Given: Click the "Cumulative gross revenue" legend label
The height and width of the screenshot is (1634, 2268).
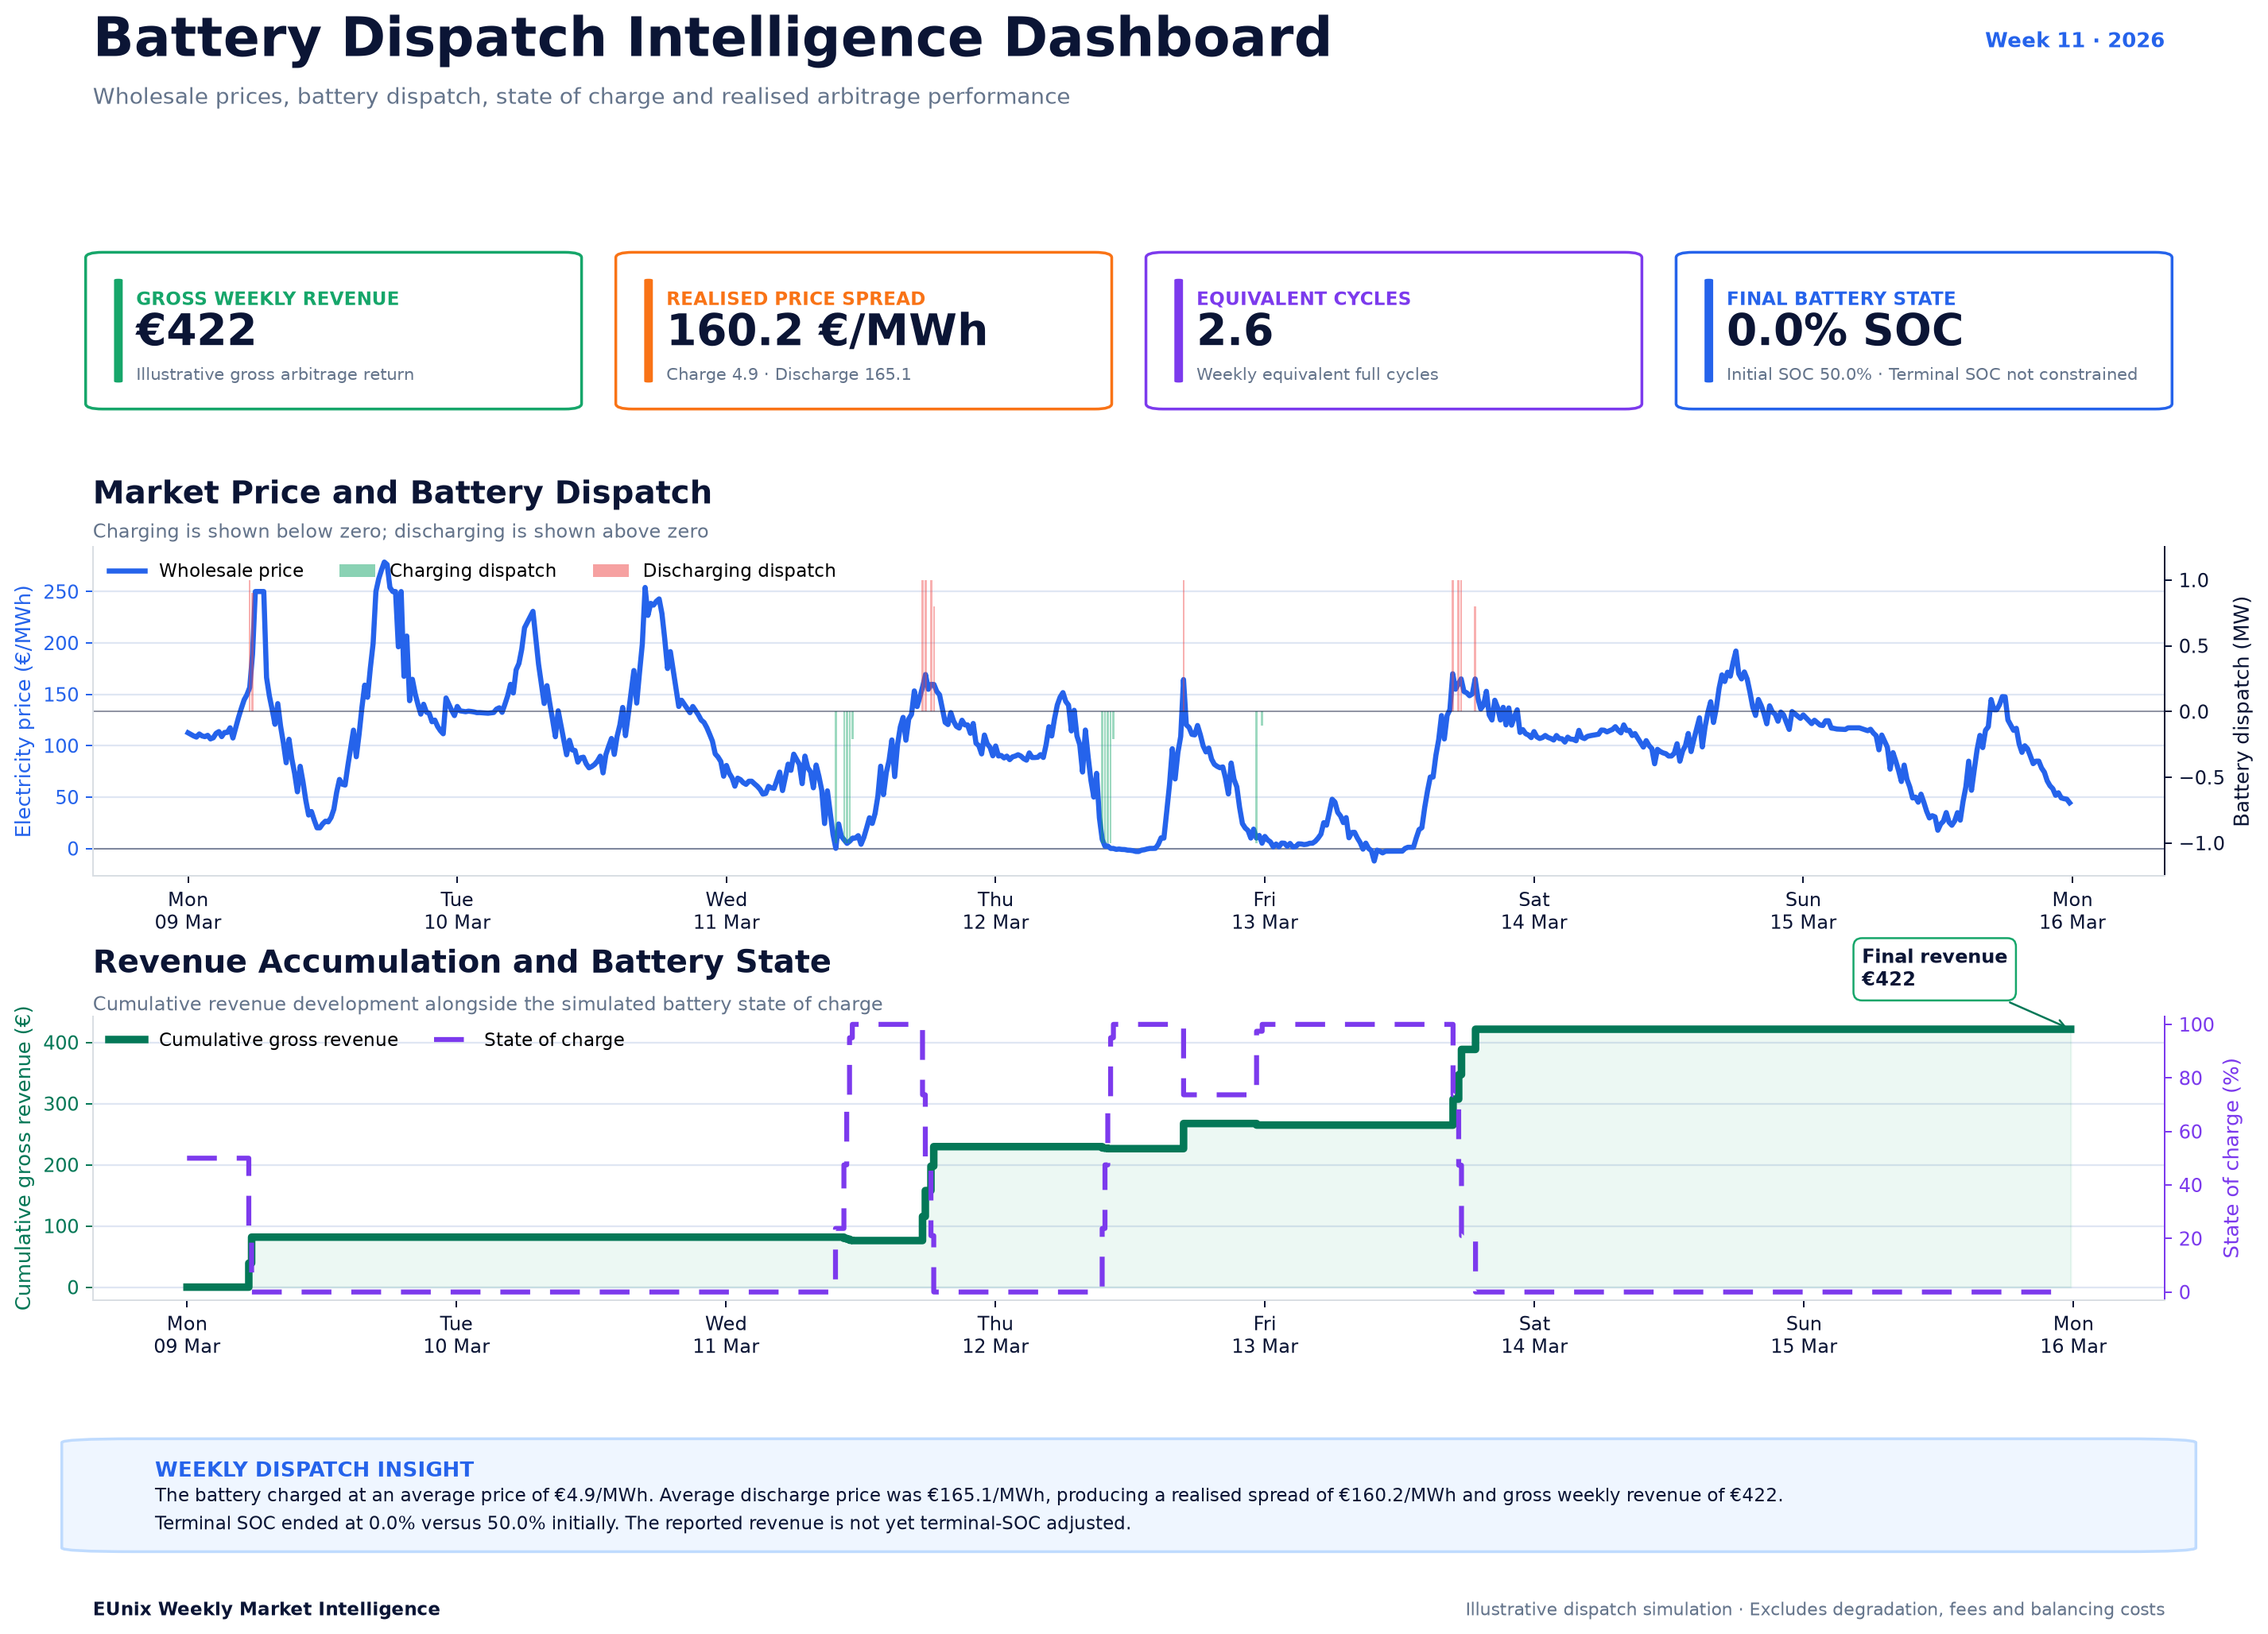Looking at the screenshot, I should coord(278,1039).
